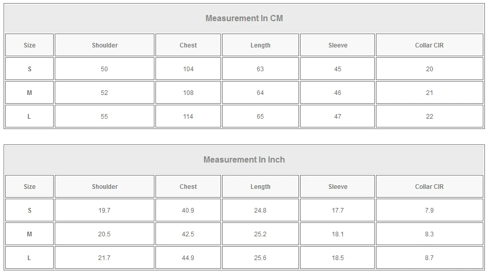Viewport: 488px width, 274px height.
Task: Select the shoulder value 52 cell
Action: click(x=104, y=93)
